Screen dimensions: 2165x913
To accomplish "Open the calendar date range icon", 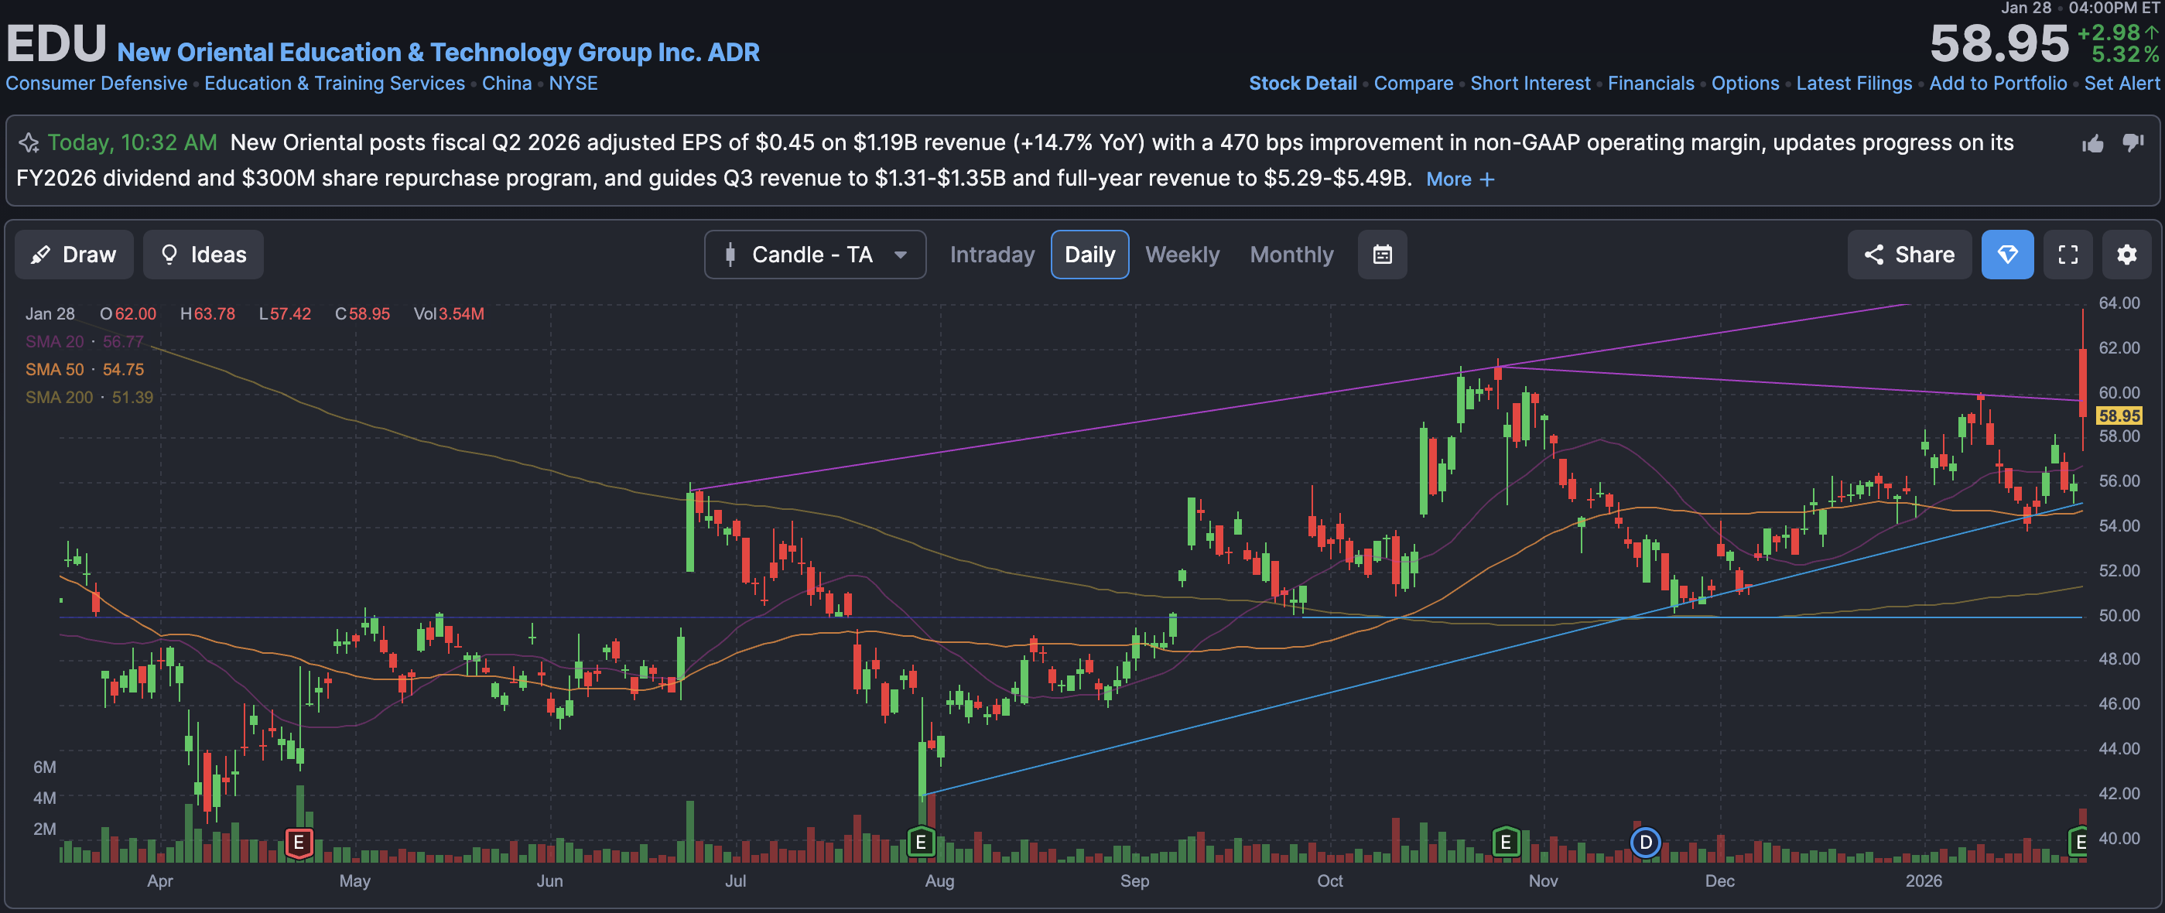I will [1382, 255].
